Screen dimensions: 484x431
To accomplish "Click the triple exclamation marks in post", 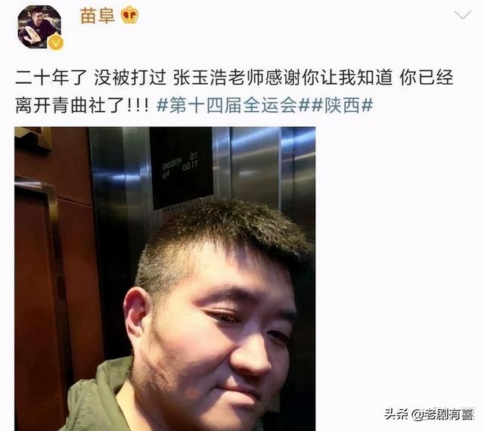I will coord(138,106).
